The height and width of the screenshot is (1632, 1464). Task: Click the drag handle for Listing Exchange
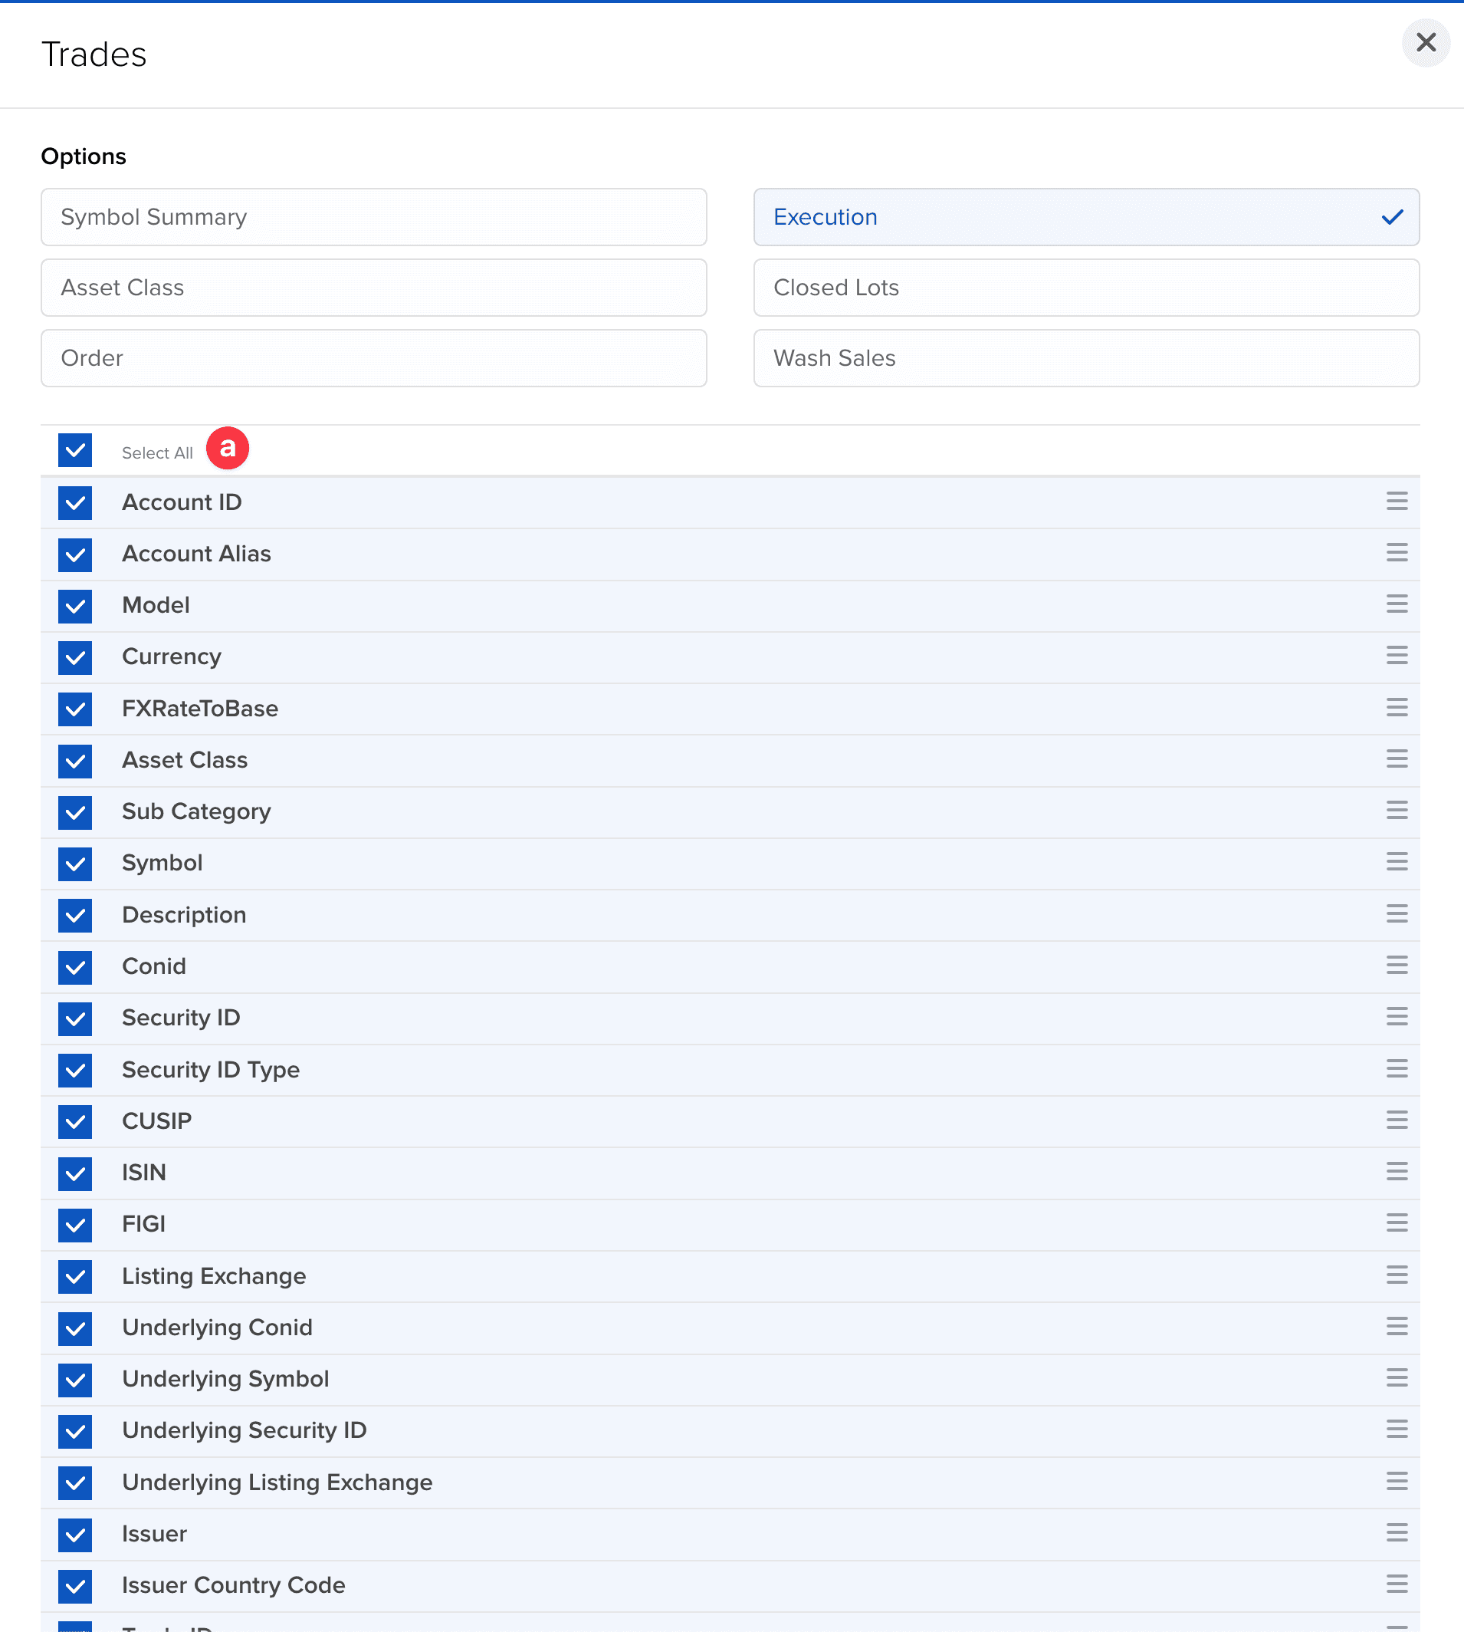click(1397, 1275)
